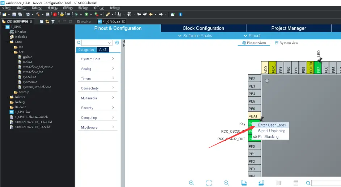Click the New project toolbar icon

4,14
